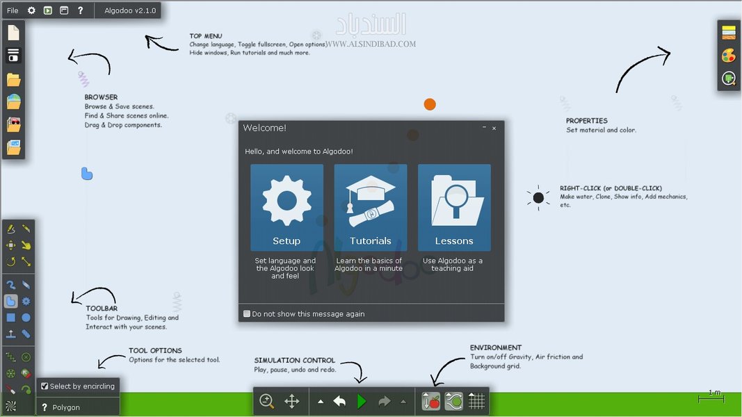Toggle air friction button
Screen dimensions: 742x417
[x=454, y=402]
